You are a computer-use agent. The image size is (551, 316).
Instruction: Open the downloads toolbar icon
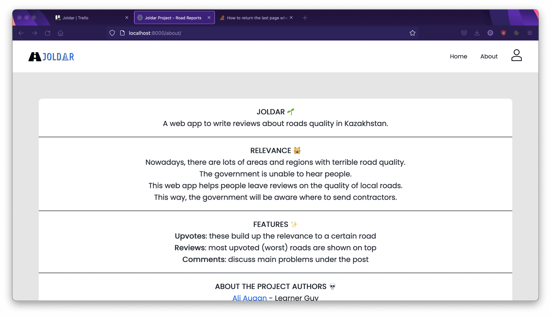477,33
